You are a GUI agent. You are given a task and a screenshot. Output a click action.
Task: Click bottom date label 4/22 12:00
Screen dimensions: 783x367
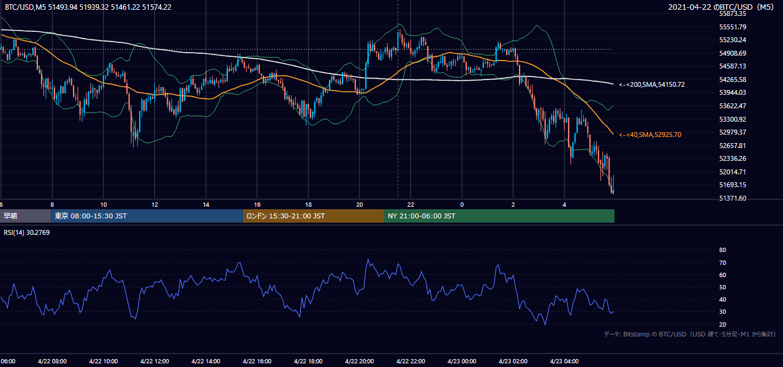[x=154, y=361]
